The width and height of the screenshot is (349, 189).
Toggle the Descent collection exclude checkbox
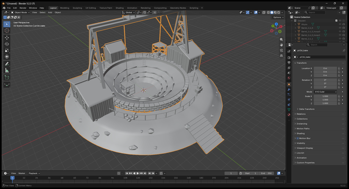coord(337,21)
